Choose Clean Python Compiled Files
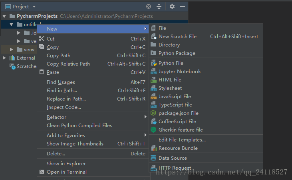This screenshot has height=180, width=292. coord(93,126)
